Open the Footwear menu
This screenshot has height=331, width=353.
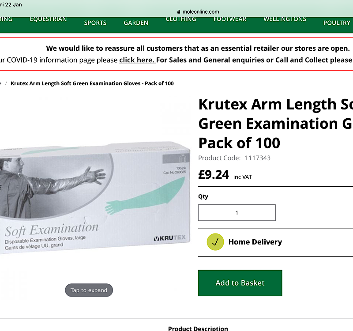(230, 19)
